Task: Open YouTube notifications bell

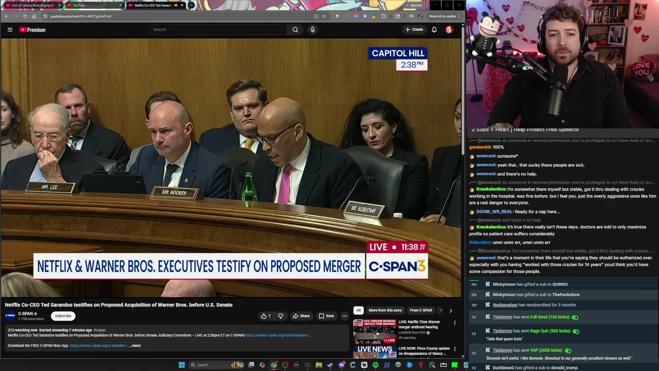Action: [434, 29]
